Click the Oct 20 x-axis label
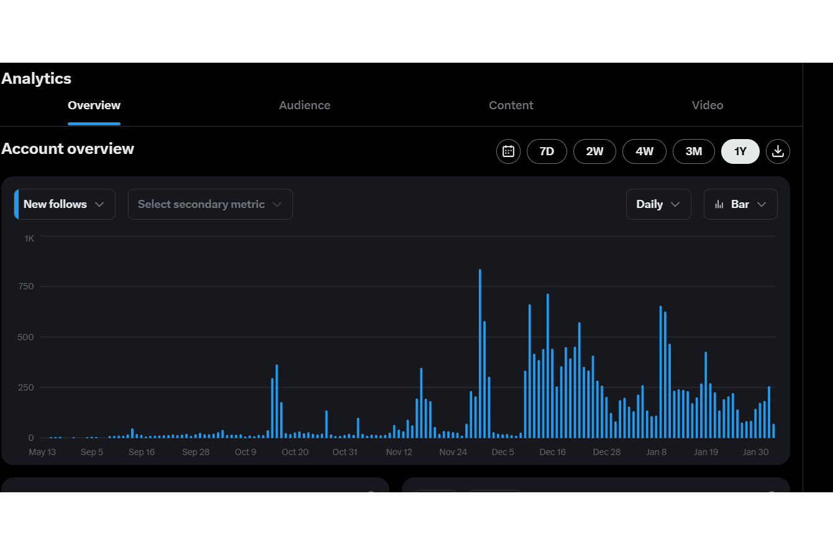The width and height of the screenshot is (833, 555). tap(295, 452)
